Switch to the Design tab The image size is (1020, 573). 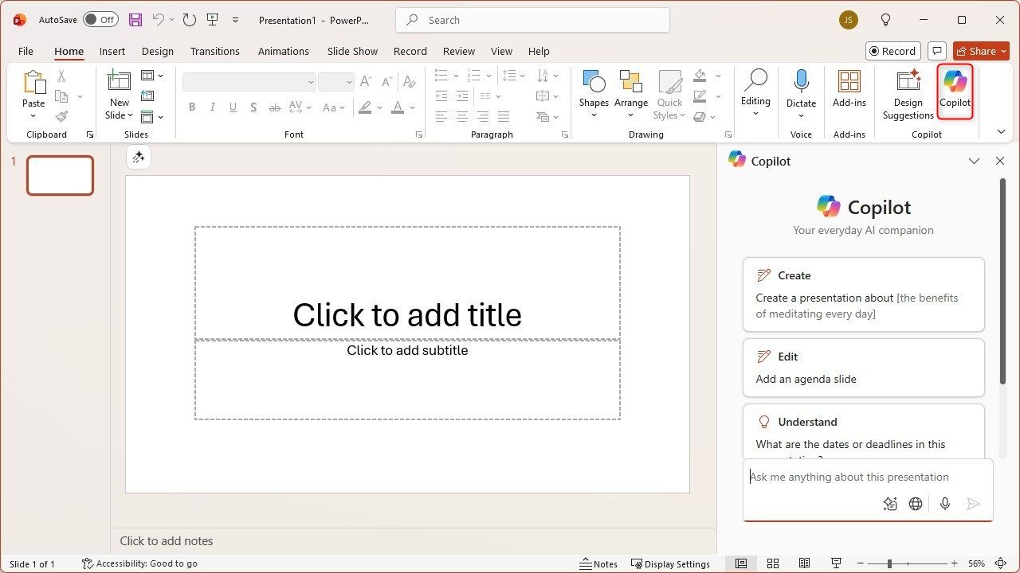(158, 51)
